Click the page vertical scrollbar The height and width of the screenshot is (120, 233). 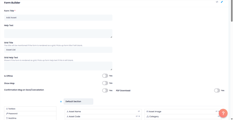232,12
